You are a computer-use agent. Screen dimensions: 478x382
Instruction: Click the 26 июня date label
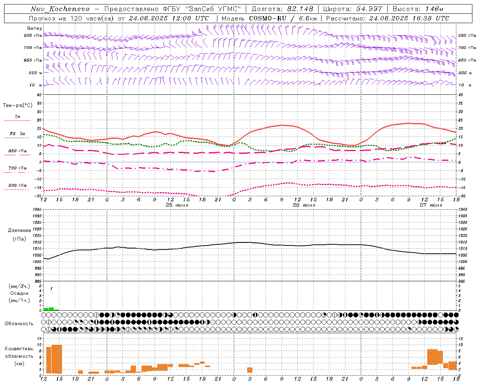point(304,205)
